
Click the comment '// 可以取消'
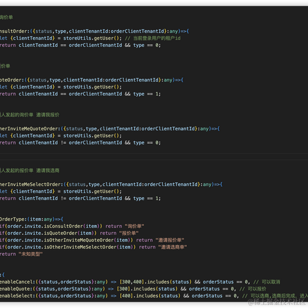[267, 282]
